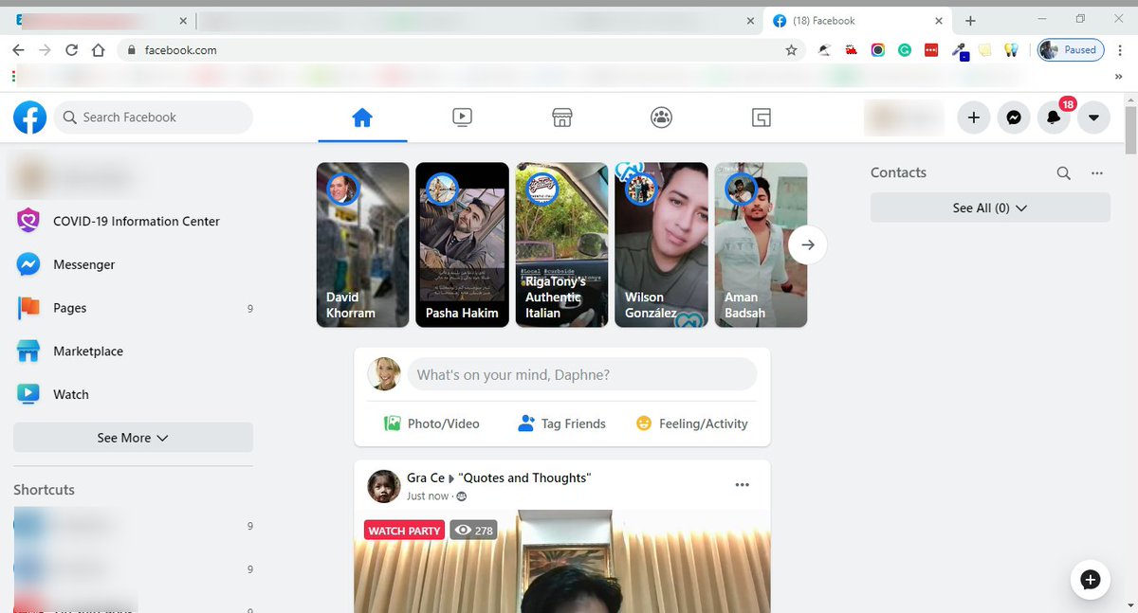Open the Gaming tab icon
This screenshot has height=613, width=1138.
[x=761, y=117]
